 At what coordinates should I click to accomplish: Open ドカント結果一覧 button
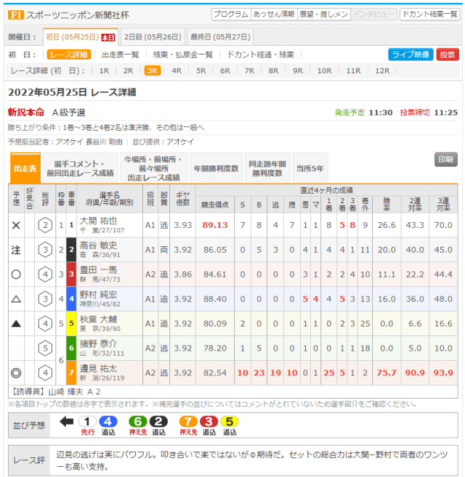(429, 15)
